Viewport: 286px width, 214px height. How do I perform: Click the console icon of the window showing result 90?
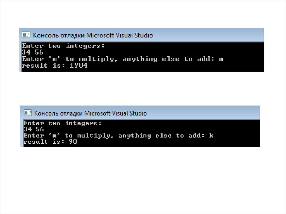point(27,113)
